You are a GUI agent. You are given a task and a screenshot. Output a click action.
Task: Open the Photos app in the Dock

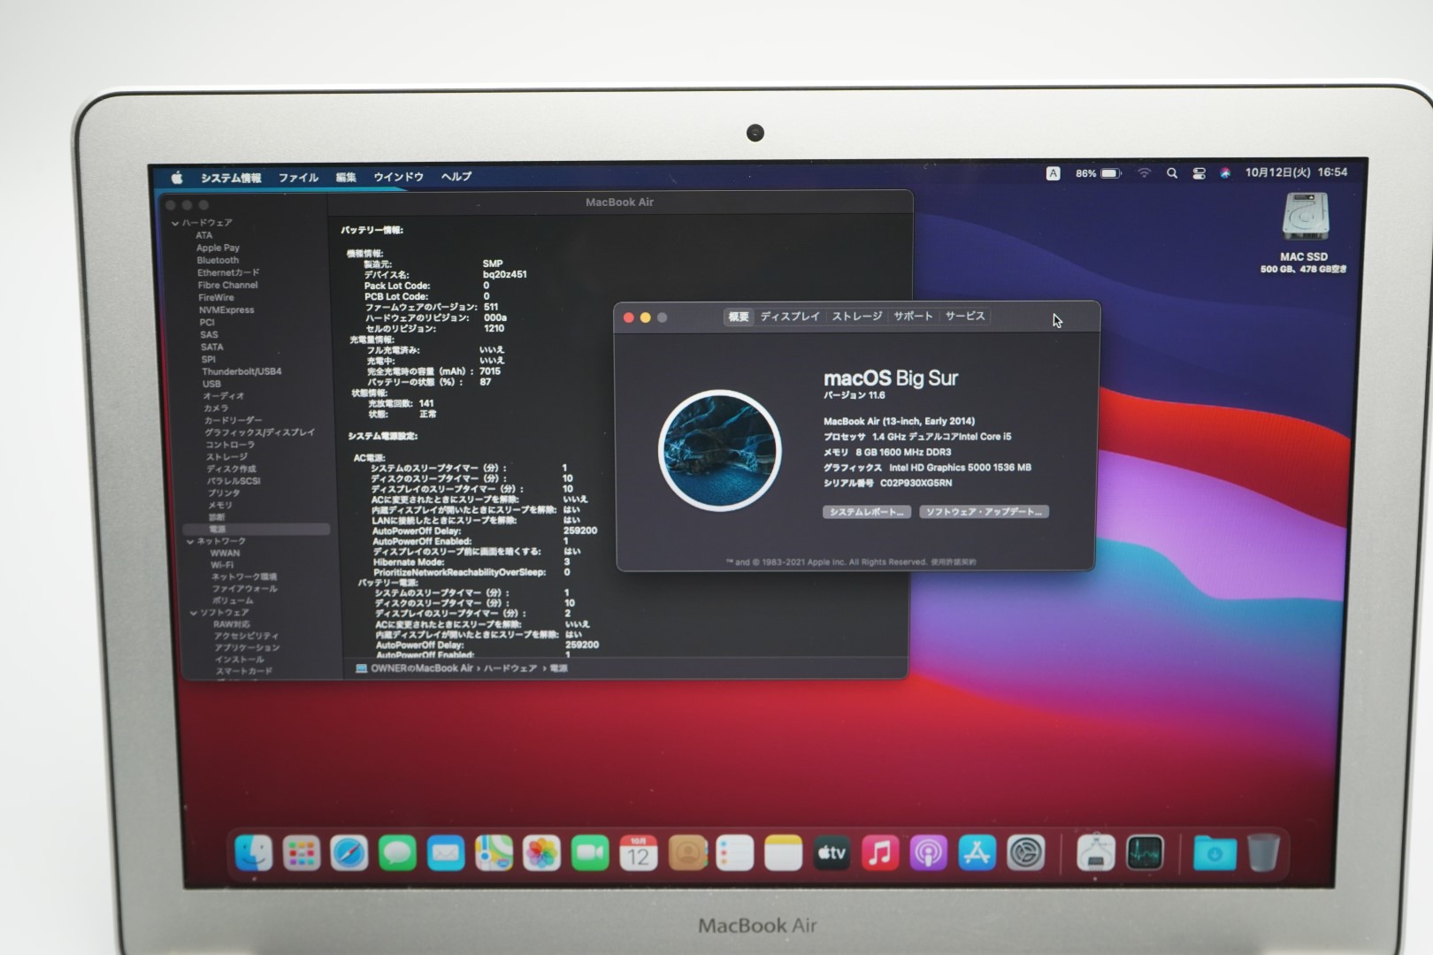pos(541,853)
